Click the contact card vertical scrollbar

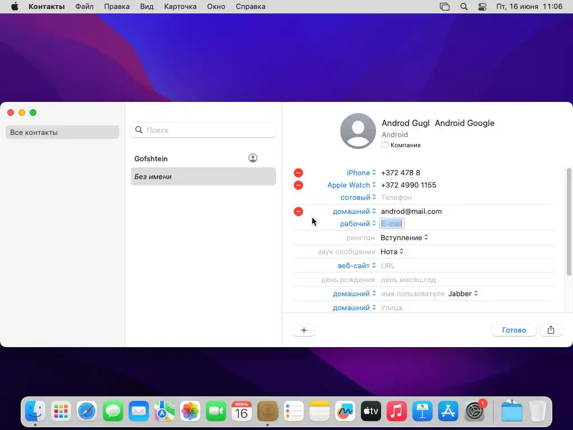click(x=569, y=222)
